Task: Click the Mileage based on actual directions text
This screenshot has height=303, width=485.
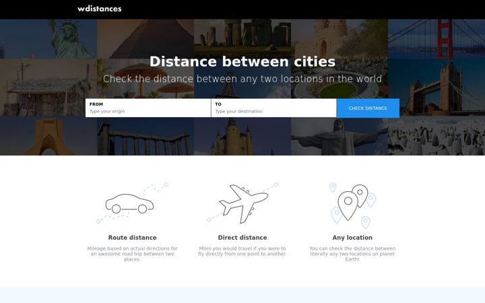Action: [133, 254]
